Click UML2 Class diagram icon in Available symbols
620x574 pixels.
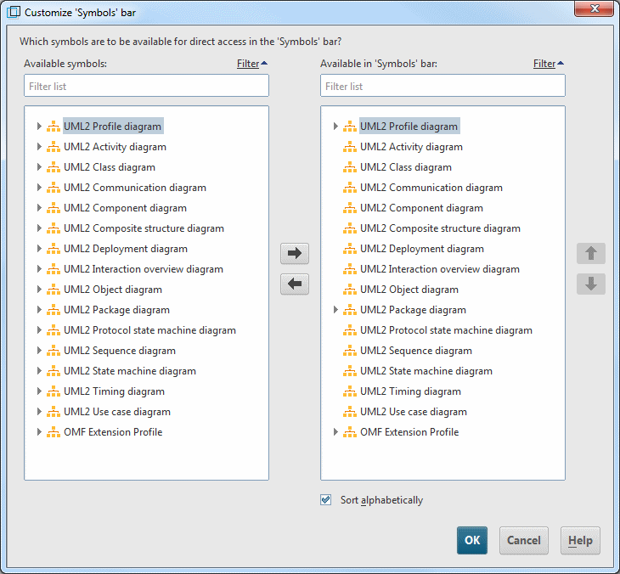pyautogui.click(x=54, y=167)
